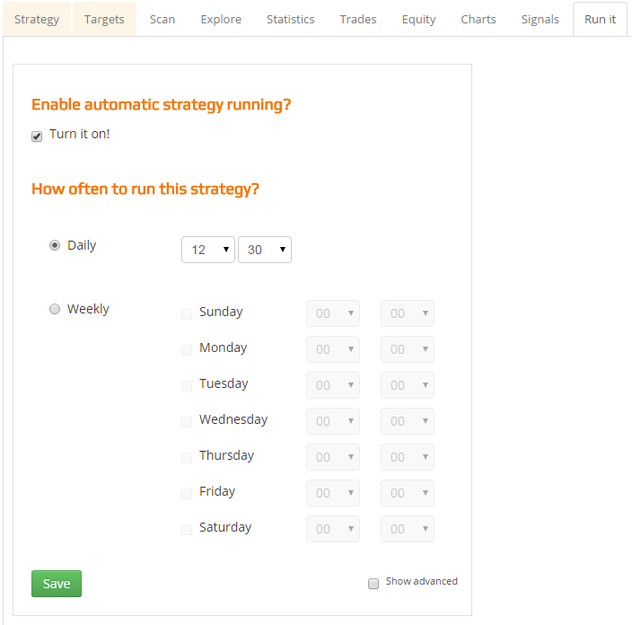Open the Friday minute dropdown

click(408, 493)
